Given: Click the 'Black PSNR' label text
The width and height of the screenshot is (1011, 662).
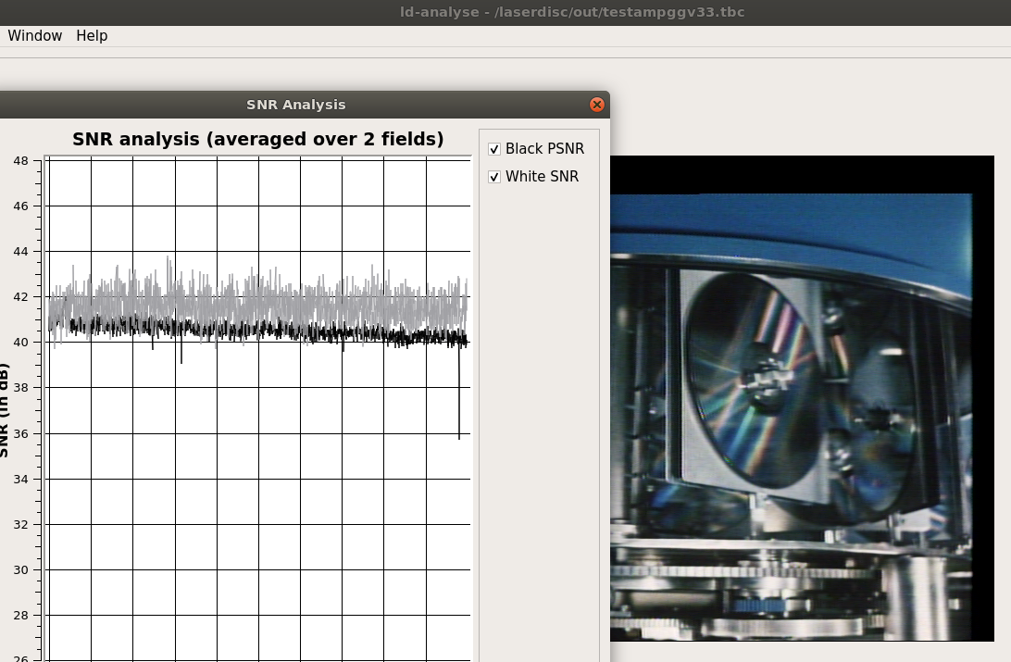Looking at the screenshot, I should tap(544, 149).
